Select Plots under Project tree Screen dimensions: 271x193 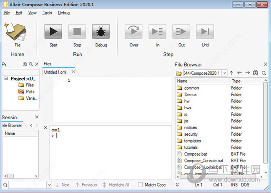point(30,91)
